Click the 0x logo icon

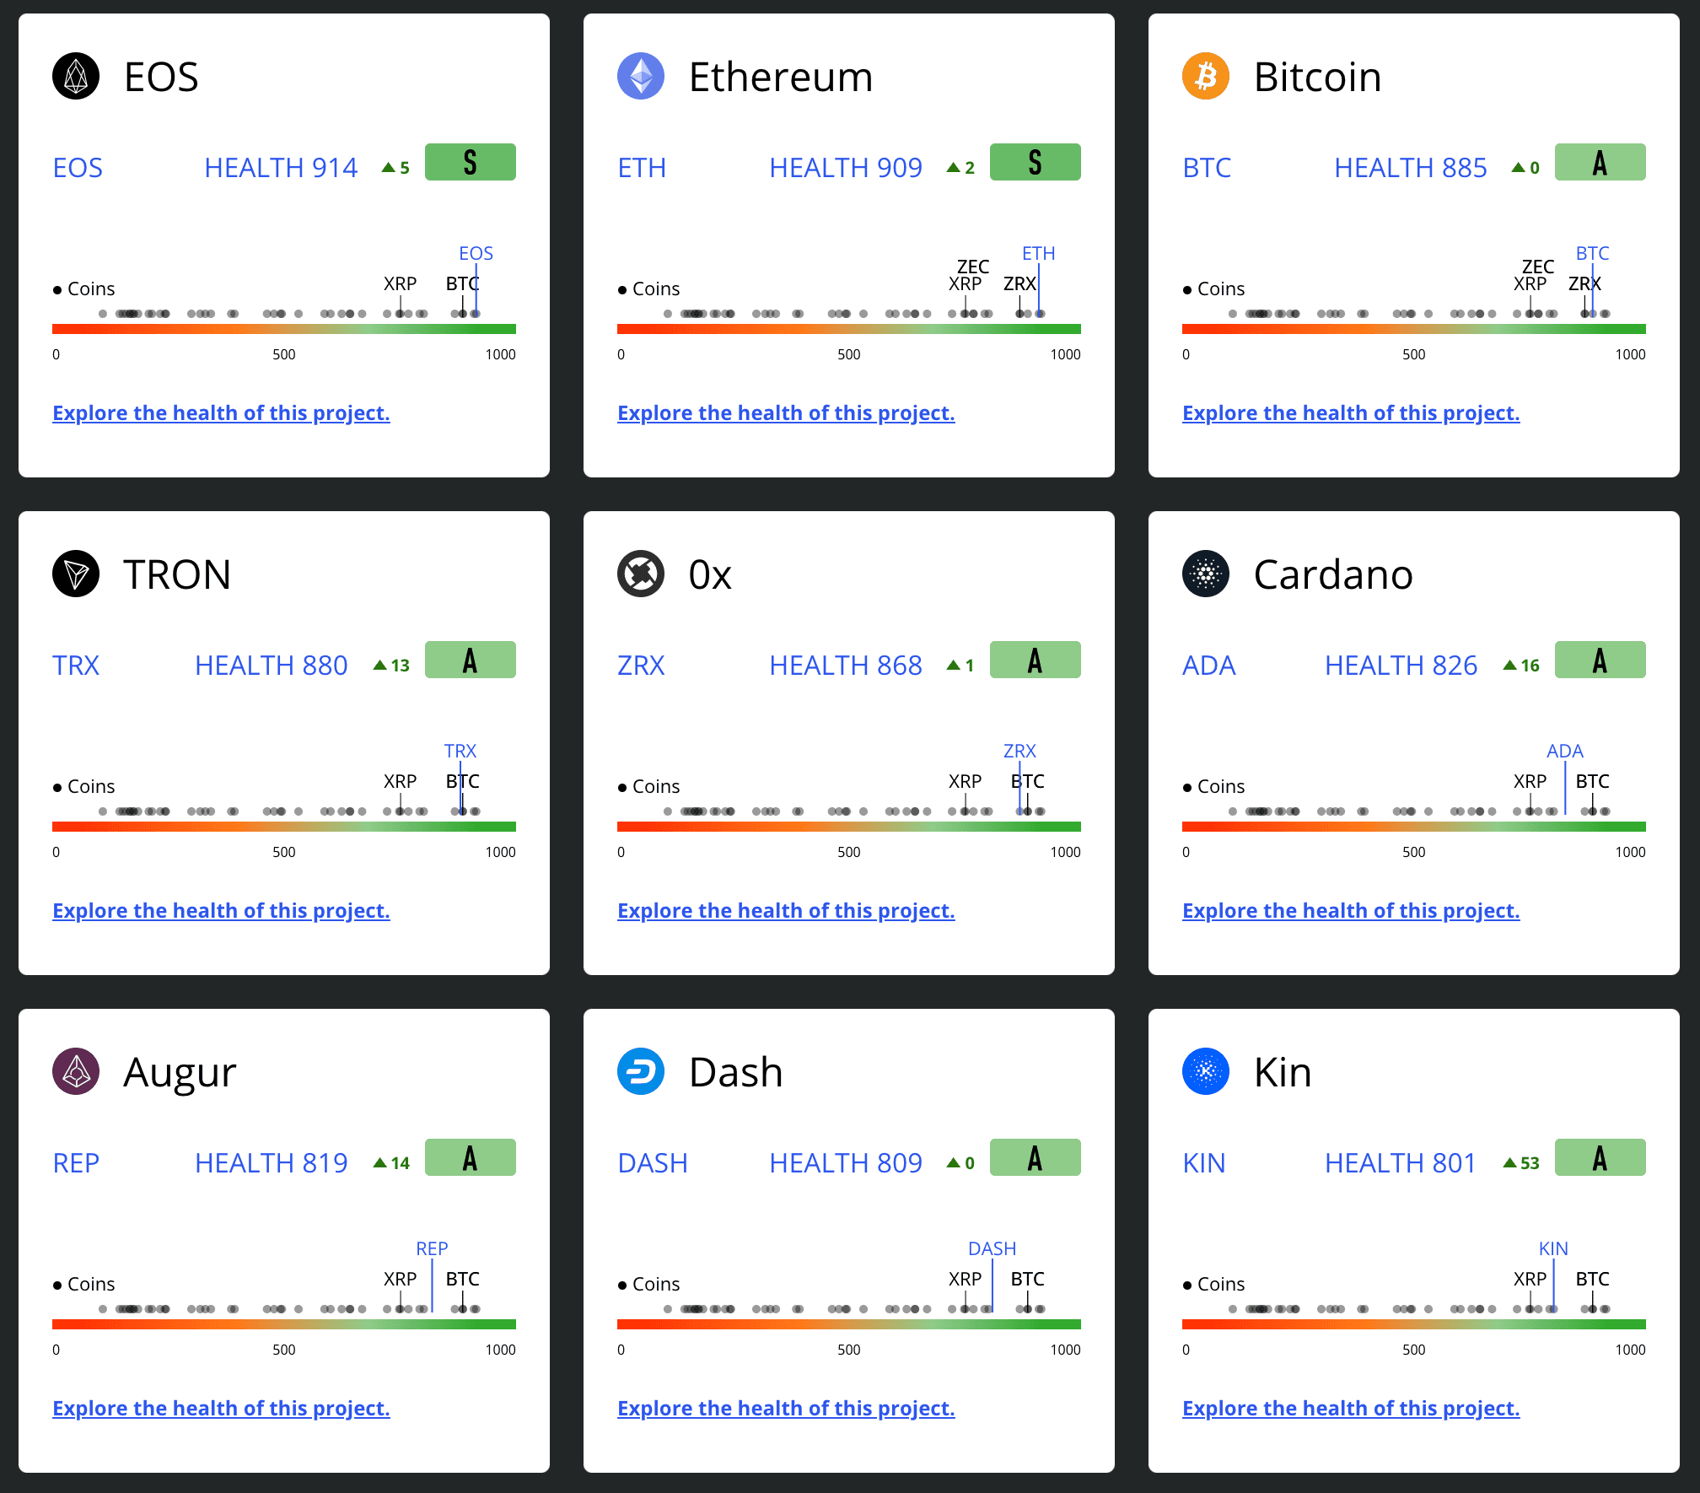641,574
